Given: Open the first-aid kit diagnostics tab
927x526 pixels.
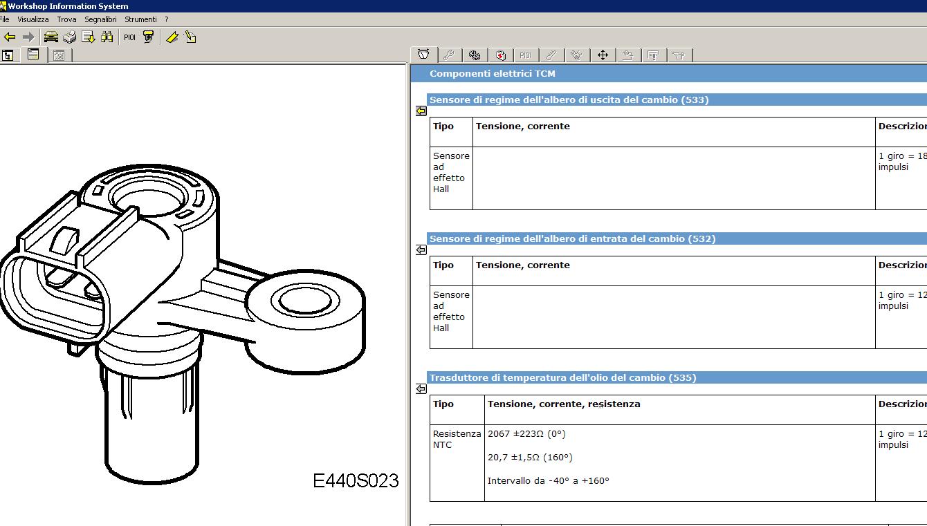Looking at the screenshot, I should (500, 55).
